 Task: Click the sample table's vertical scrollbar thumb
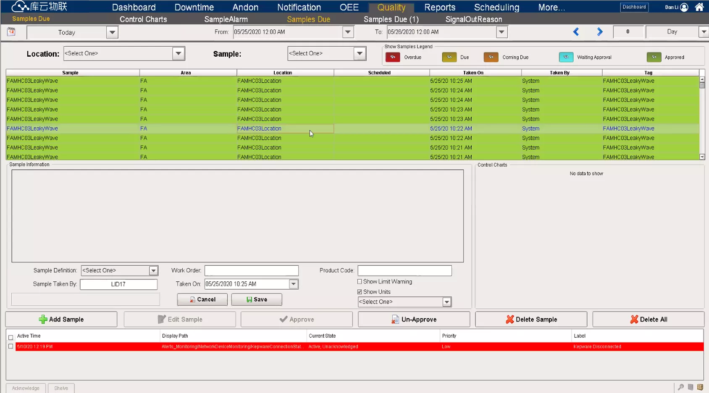702,85
